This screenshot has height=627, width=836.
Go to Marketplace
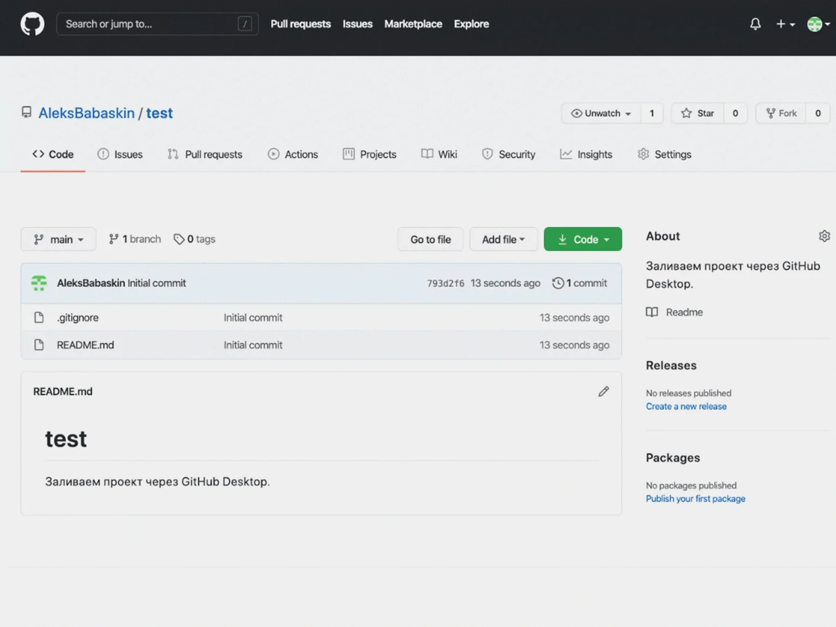pos(413,24)
